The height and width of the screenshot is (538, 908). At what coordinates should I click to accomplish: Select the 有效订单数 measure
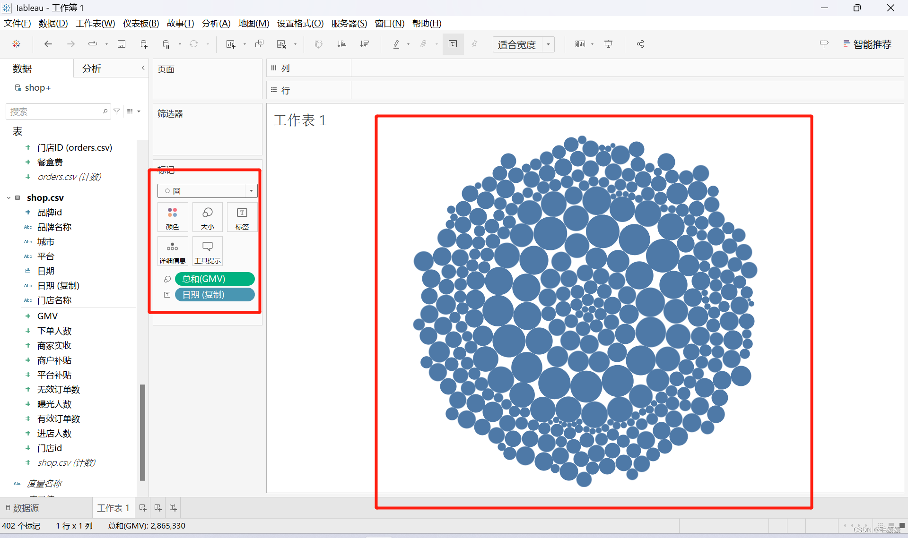pos(59,419)
